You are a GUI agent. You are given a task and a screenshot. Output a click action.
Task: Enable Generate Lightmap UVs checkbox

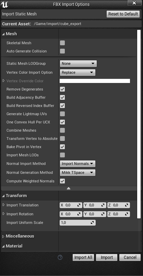coord(62,114)
